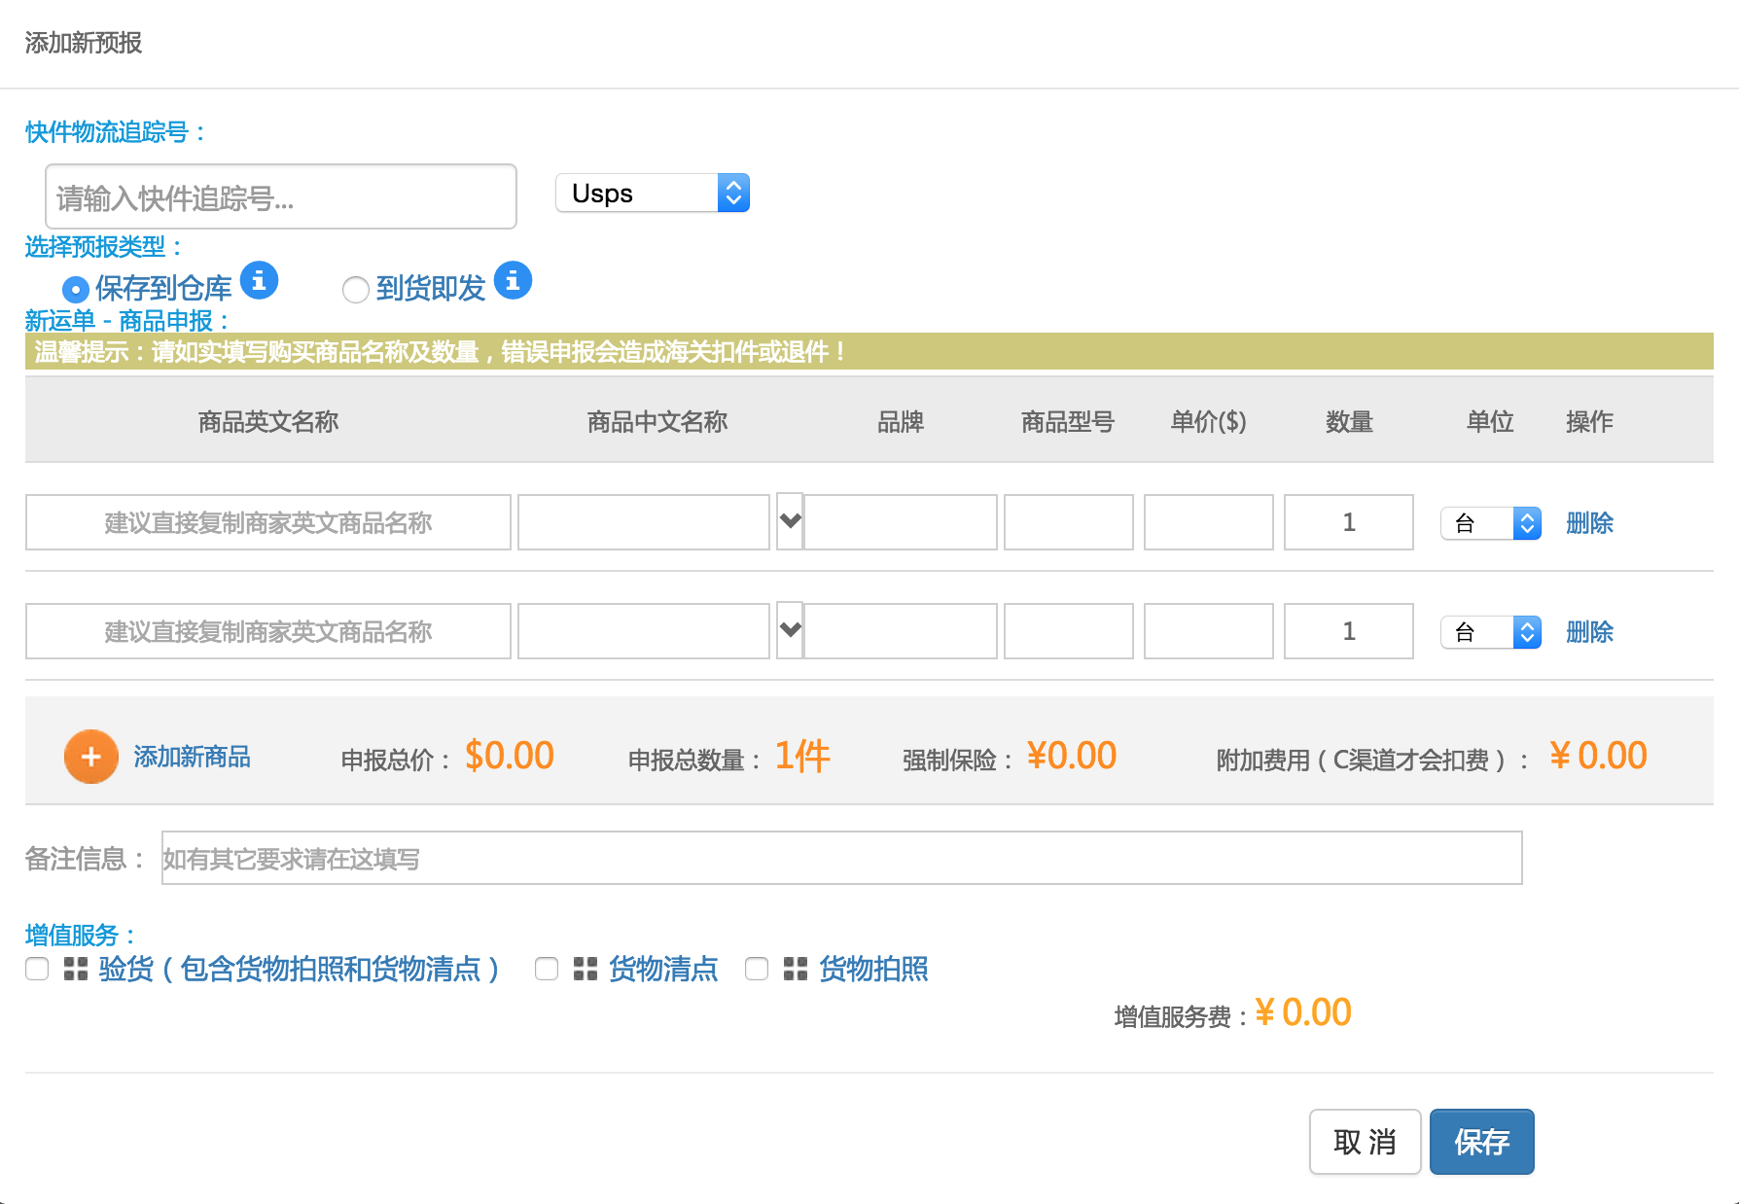
Task: Focus the tracking number input field
Action: coord(281,196)
